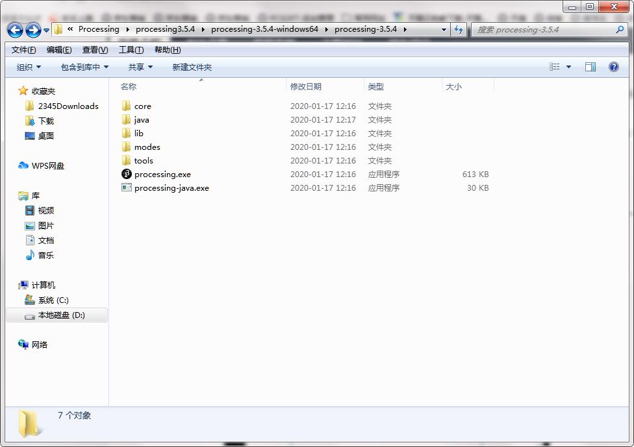The height and width of the screenshot is (447, 634).
Task: Open the 共享 dropdown
Action: coord(140,67)
